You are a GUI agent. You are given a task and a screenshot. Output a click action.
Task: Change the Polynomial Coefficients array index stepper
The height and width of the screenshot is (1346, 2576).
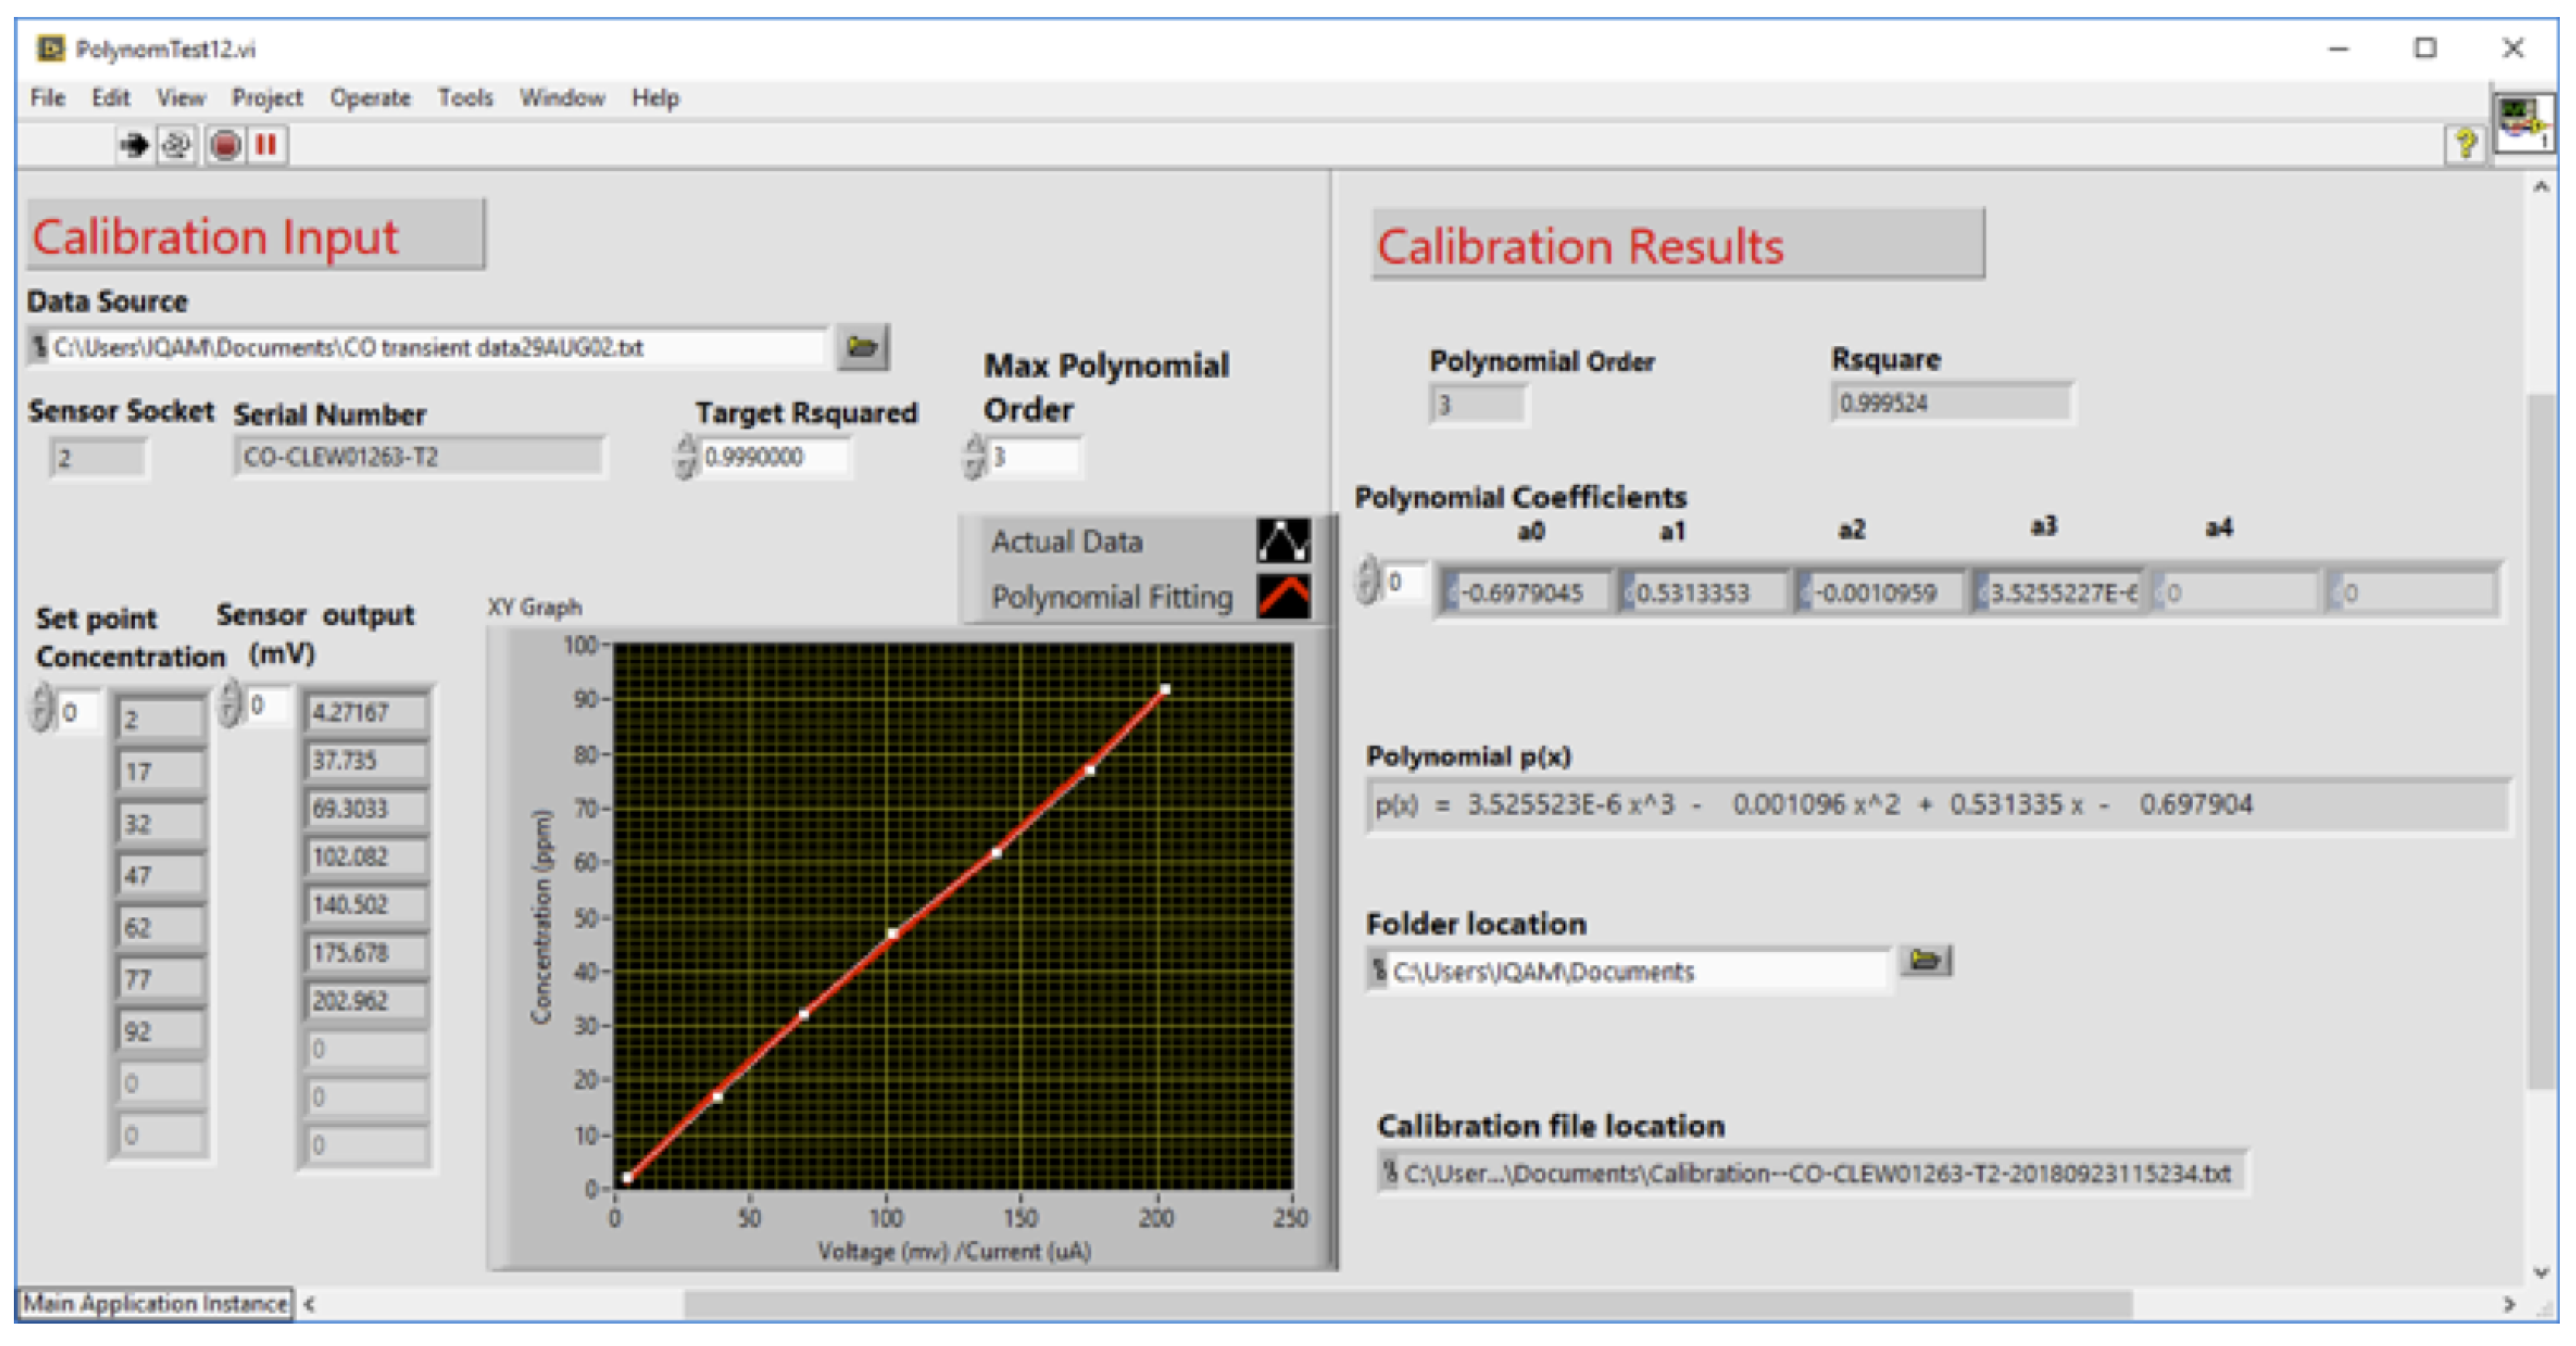click(1367, 581)
